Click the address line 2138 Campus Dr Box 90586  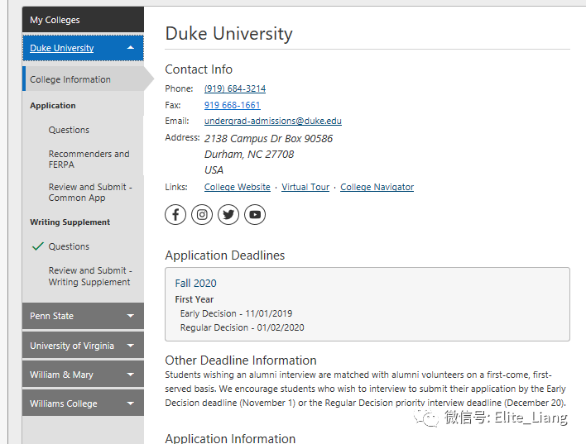point(268,139)
